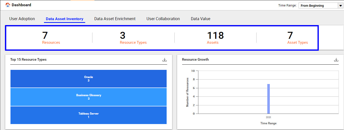Click the 118 Assets count
The image size is (344, 130).
216,36
